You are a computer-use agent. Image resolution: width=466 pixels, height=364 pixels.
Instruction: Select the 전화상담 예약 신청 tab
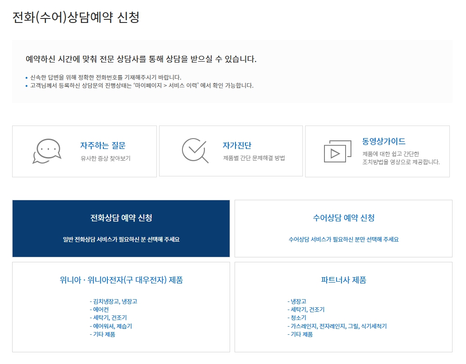point(121,228)
